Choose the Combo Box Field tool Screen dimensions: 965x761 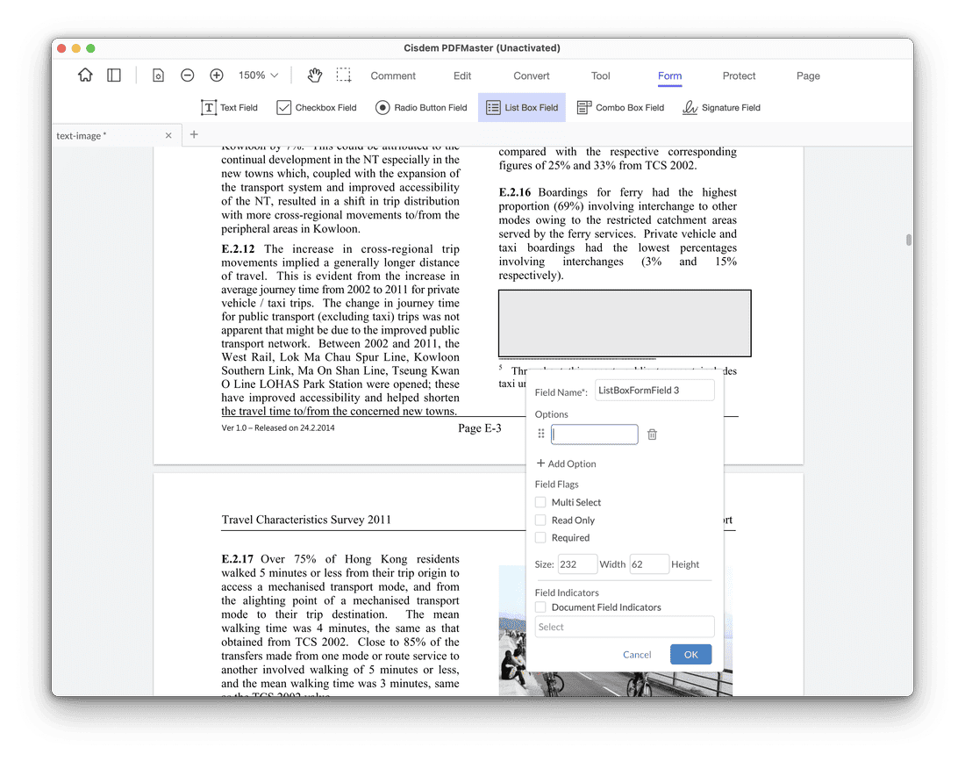click(x=620, y=108)
